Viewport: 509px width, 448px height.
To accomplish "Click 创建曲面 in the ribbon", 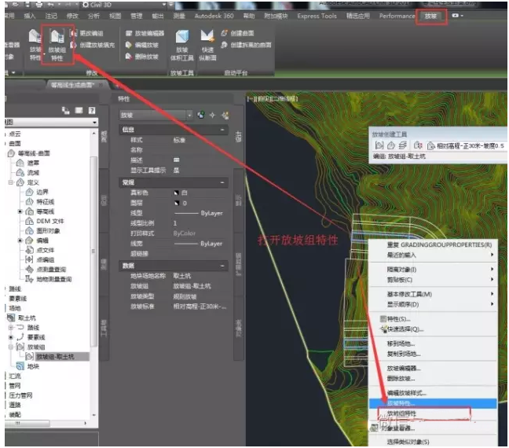I will 235,33.
